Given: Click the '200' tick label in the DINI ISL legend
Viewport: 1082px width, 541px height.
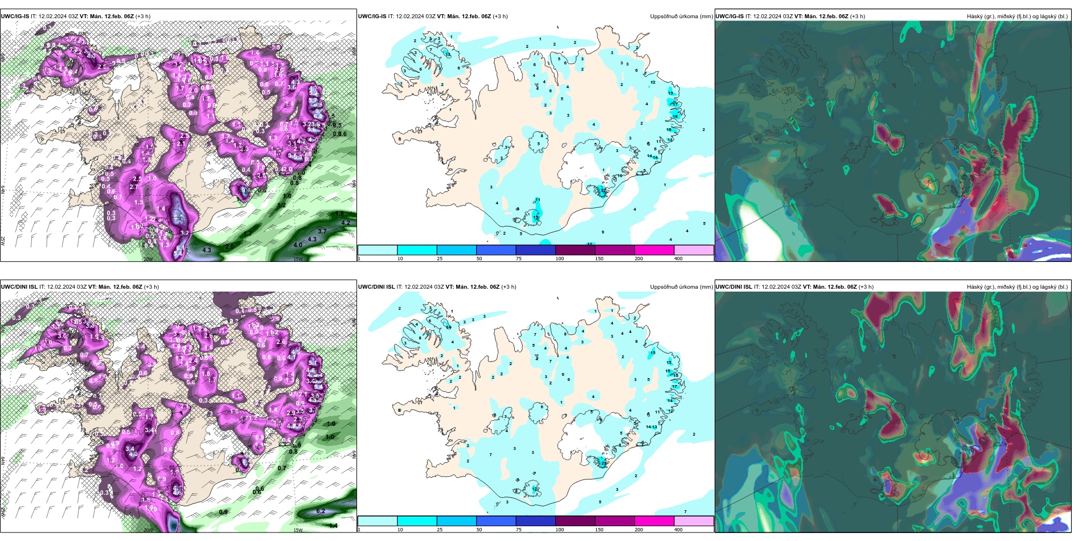Looking at the screenshot, I should [x=639, y=530].
